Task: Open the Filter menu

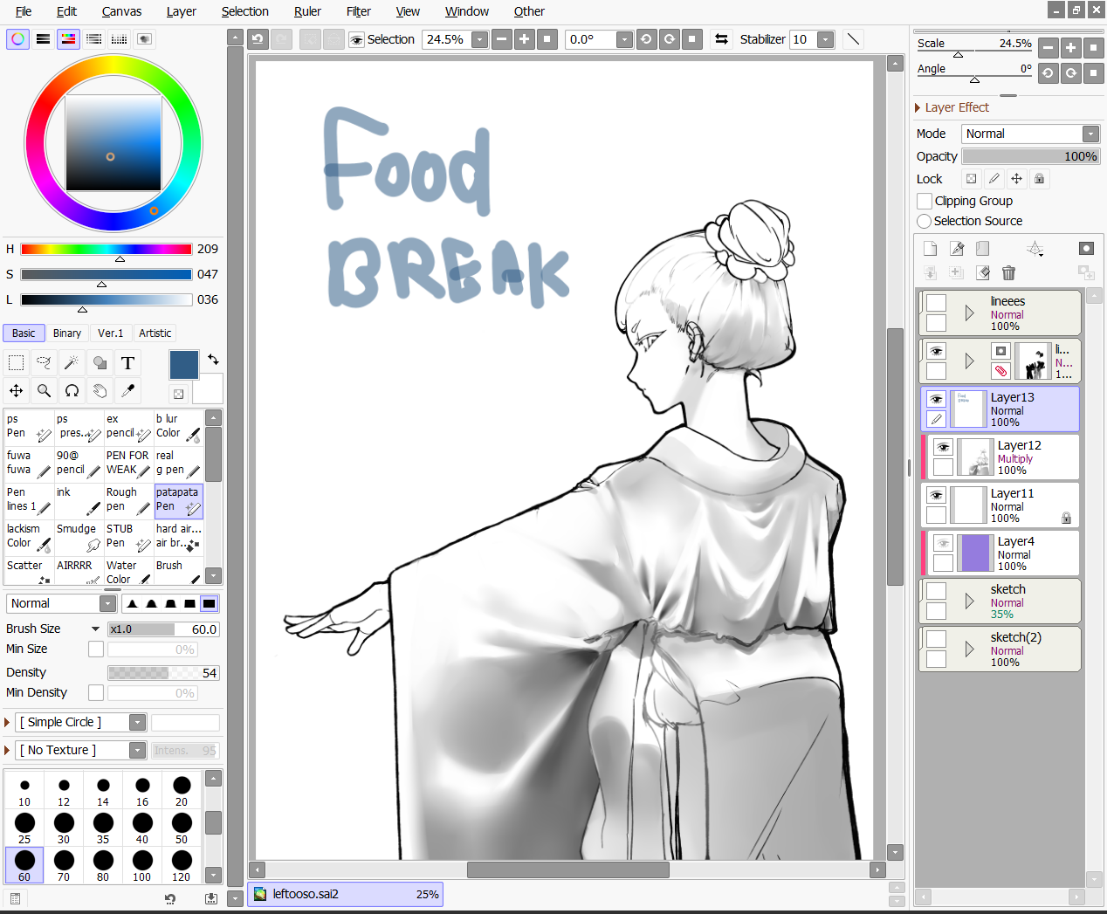Action: pyautogui.click(x=358, y=11)
